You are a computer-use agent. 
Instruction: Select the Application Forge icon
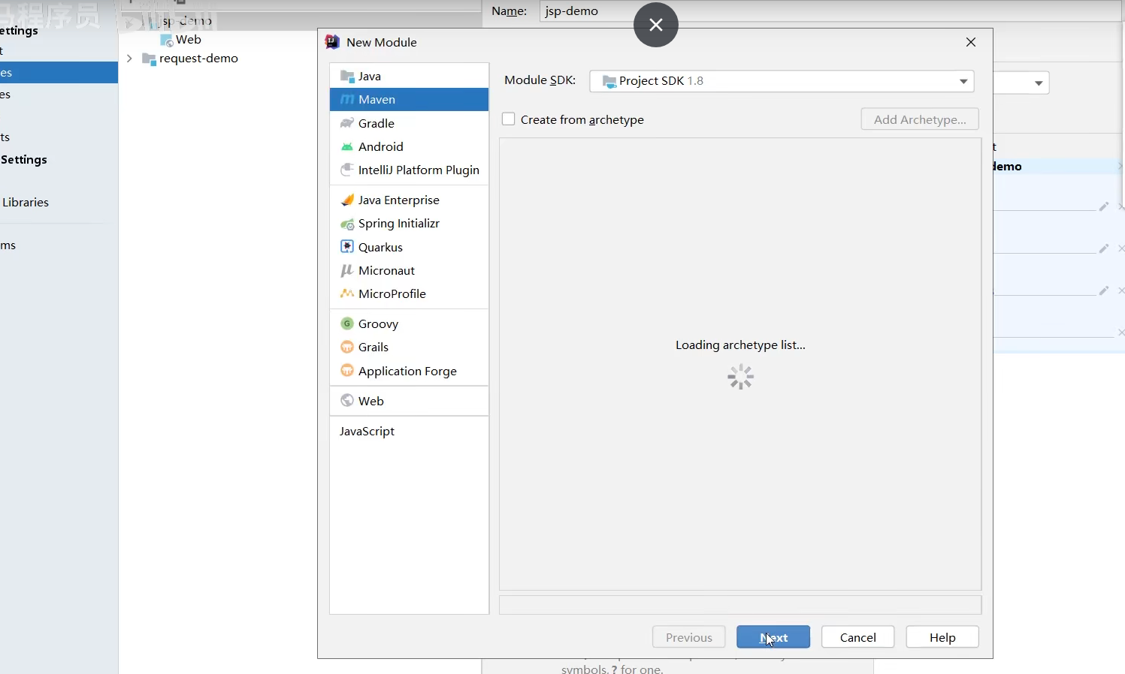(347, 371)
